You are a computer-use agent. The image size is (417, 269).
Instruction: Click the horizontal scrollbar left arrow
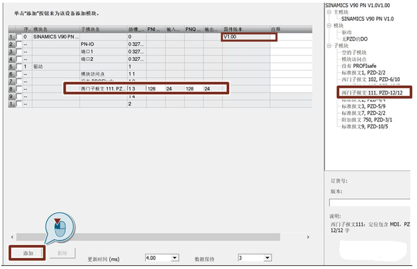coord(12,237)
